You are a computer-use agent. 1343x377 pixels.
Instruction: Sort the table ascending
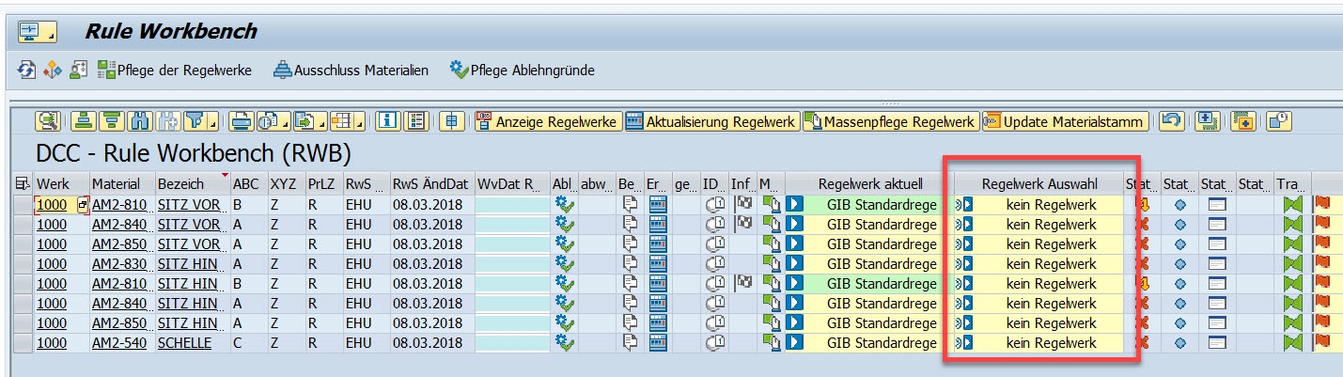point(85,121)
